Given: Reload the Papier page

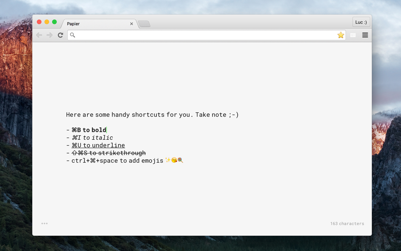Looking at the screenshot, I should 60,35.
